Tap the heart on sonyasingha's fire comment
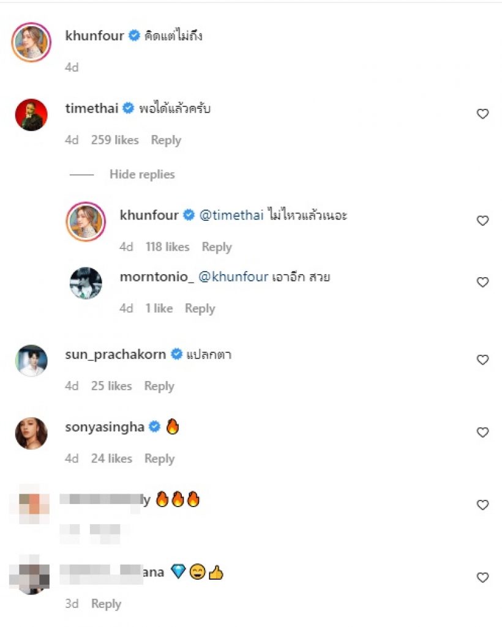502x627 pixels. point(482,432)
